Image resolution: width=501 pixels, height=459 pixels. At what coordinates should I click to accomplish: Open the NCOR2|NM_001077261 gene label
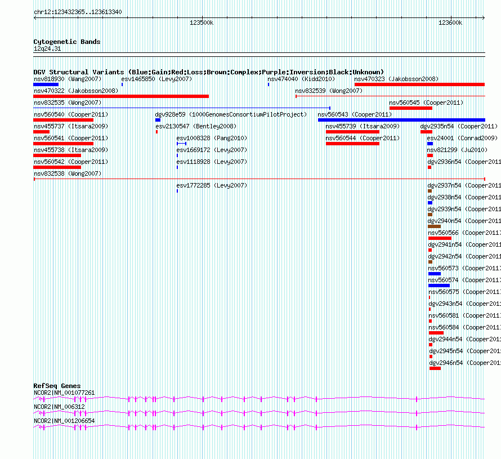point(64,393)
